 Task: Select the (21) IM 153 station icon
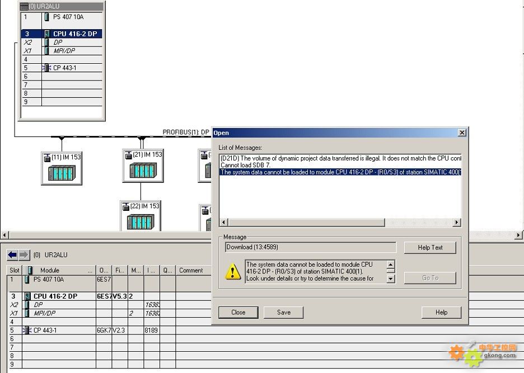[143, 166]
